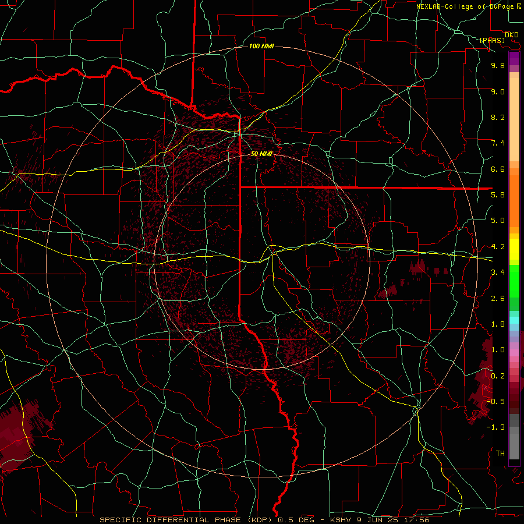524x524 pixels.
Task: Click the [PHAS] units label
Action: tap(492, 40)
